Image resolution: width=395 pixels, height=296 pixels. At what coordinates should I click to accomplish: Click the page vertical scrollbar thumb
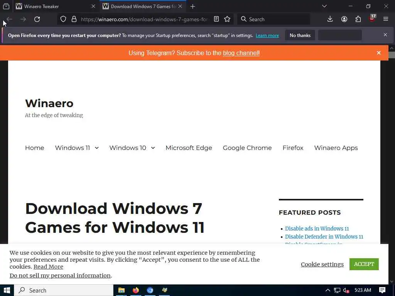click(392, 55)
